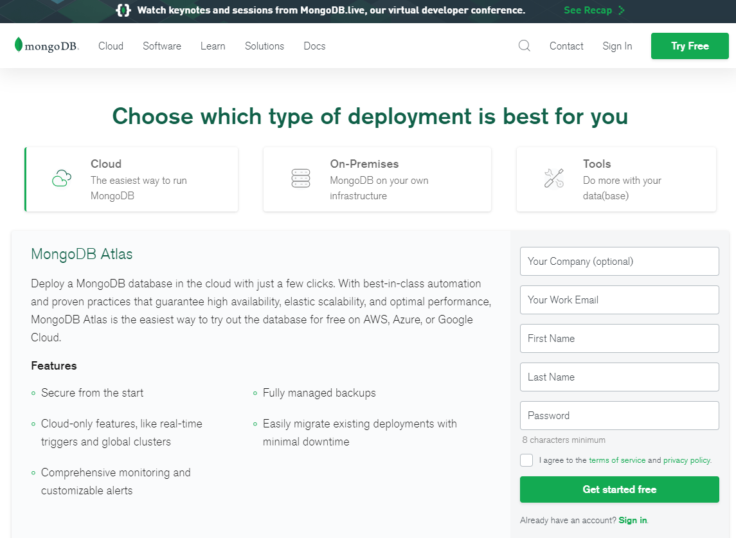Focus the Your Work Email field

[619, 300]
